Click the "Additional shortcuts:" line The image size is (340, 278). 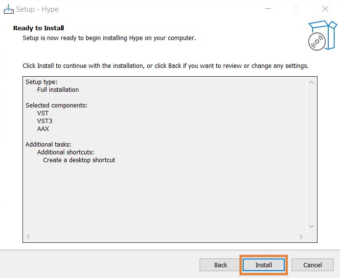click(x=66, y=152)
